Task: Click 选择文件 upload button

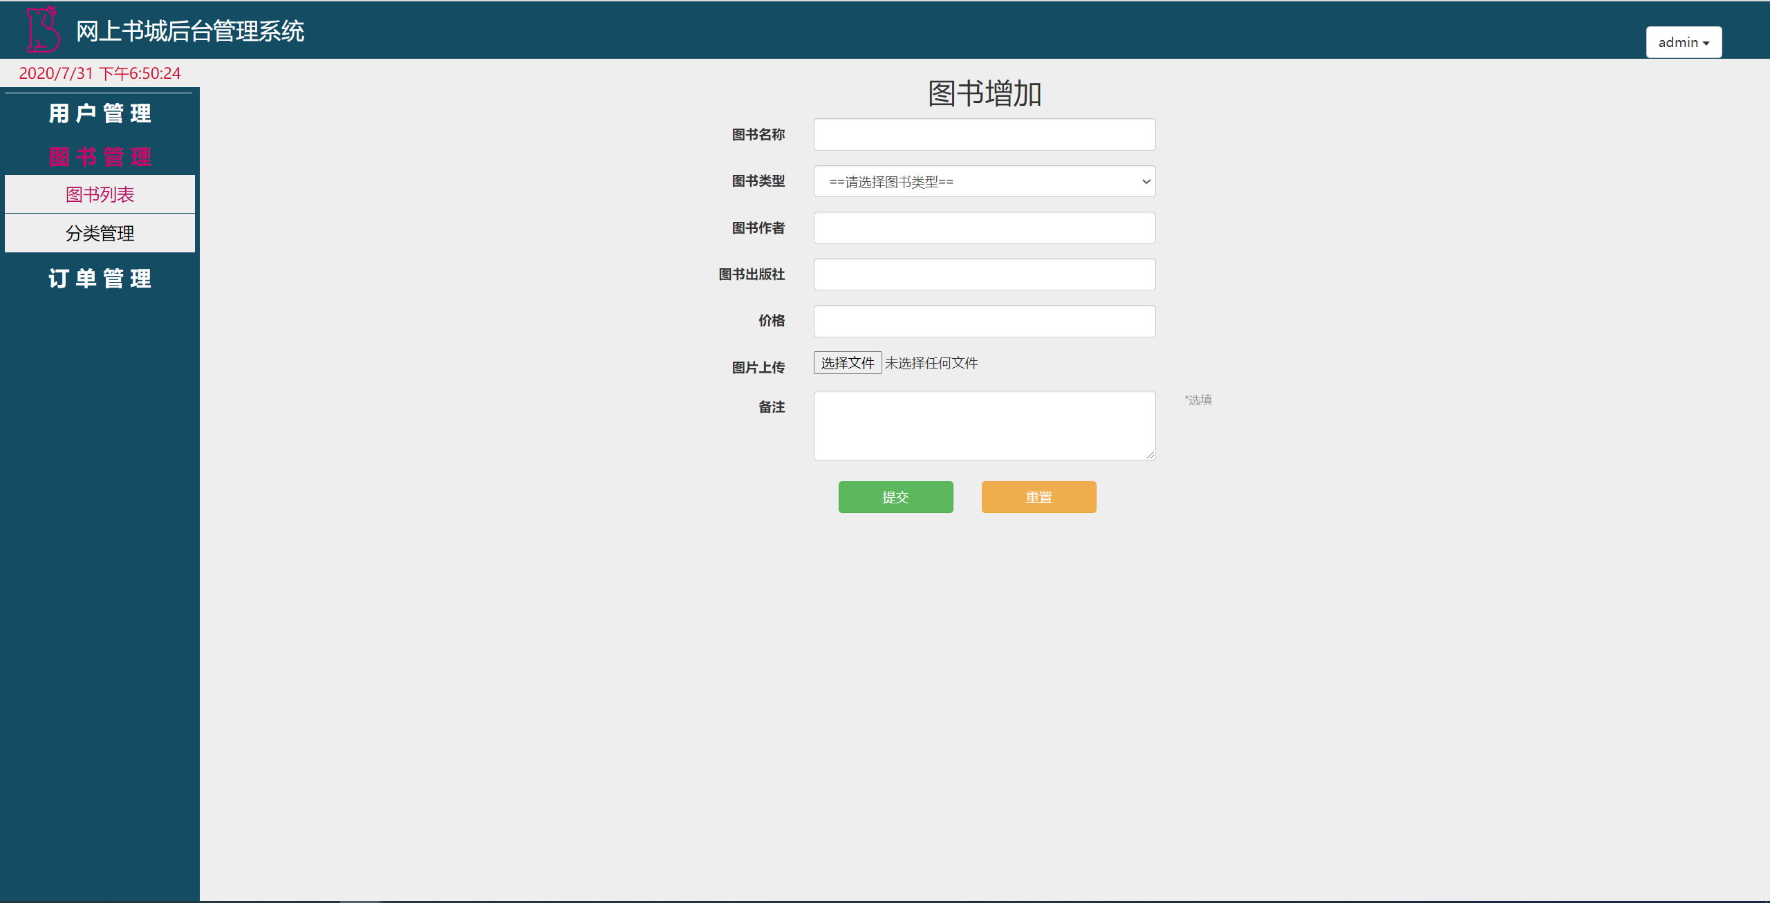Action: click(847, 363)
